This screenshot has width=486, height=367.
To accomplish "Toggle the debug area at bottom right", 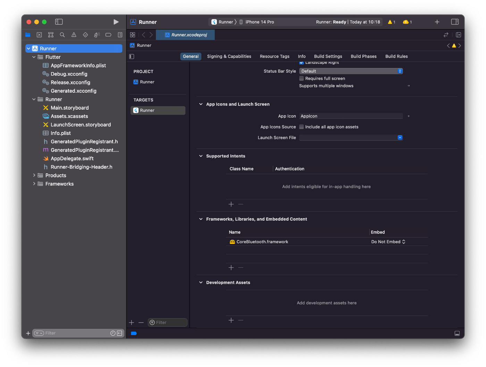I will point(457,333).
